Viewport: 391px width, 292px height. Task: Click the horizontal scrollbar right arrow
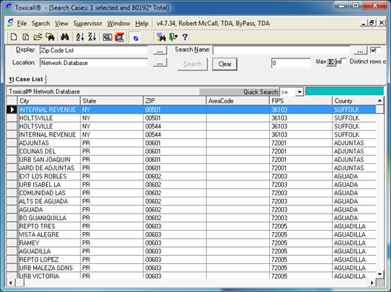click(x=372, y=283)
